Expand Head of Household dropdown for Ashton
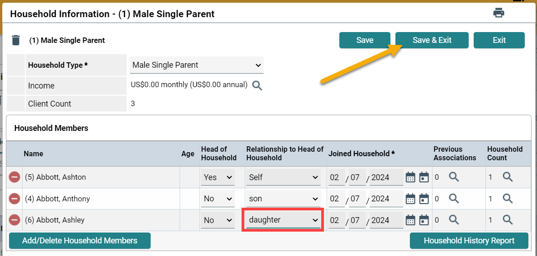The width and height of the screenshot is (537, 256). click(218, 177)
